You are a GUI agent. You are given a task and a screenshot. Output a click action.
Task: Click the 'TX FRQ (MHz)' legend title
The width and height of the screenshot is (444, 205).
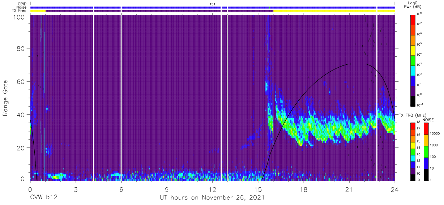coord(413,115)
